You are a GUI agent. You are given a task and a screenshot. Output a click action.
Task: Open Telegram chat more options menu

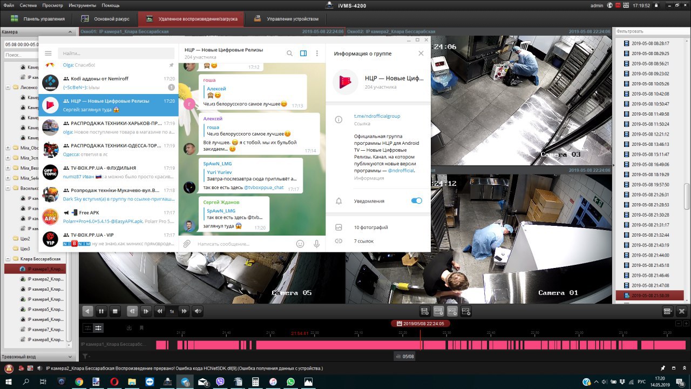point(317,53)
